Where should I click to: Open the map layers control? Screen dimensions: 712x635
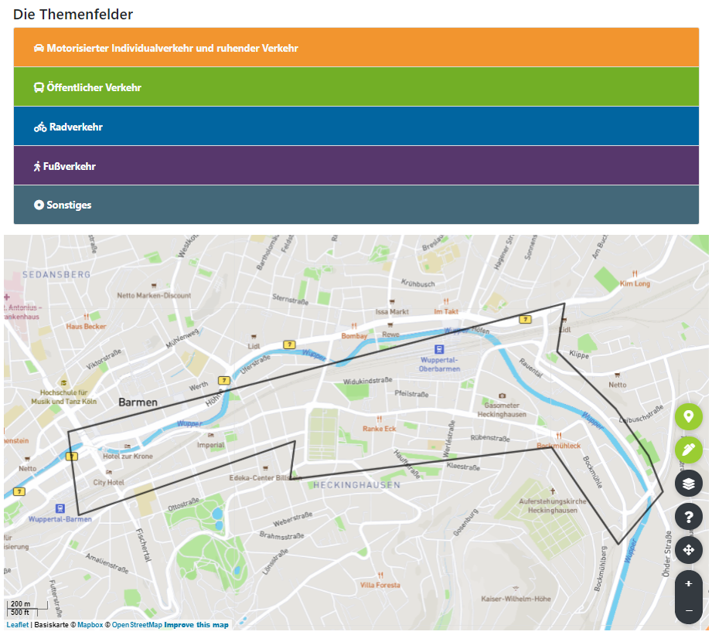tap(688, 484)
